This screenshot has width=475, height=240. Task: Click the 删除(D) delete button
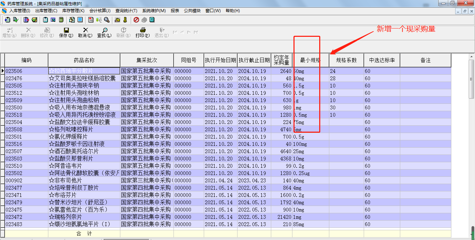click(28, 33)
